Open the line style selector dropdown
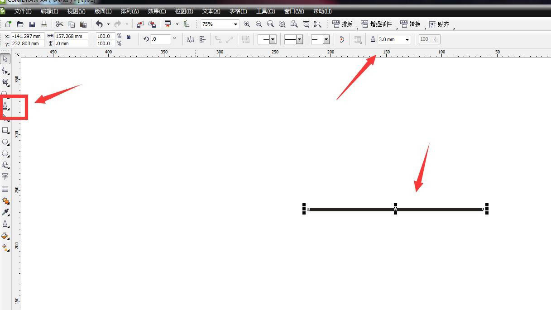The height and width of the screenshot is (310, 551). 299,39
